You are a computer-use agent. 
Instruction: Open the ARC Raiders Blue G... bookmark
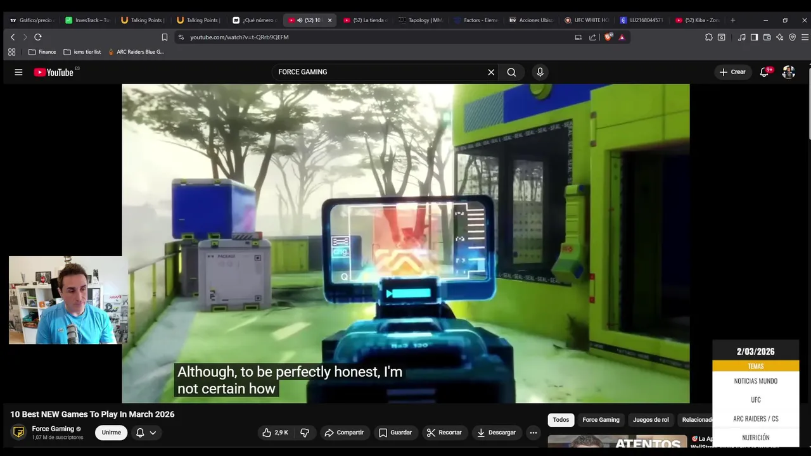click(136, 52)
